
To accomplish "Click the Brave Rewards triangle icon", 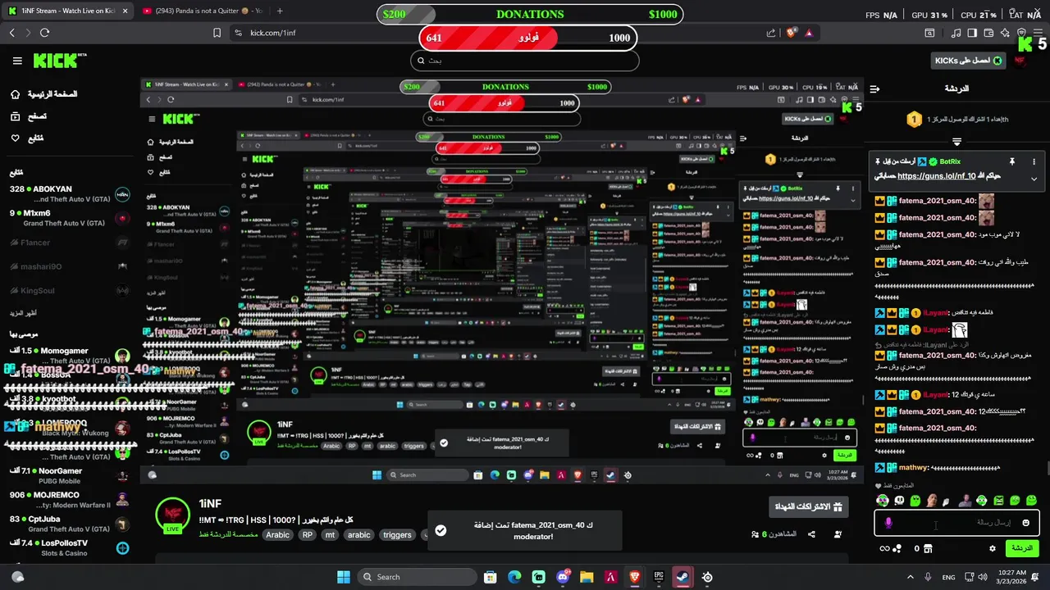I will click(x=809, y=33).
